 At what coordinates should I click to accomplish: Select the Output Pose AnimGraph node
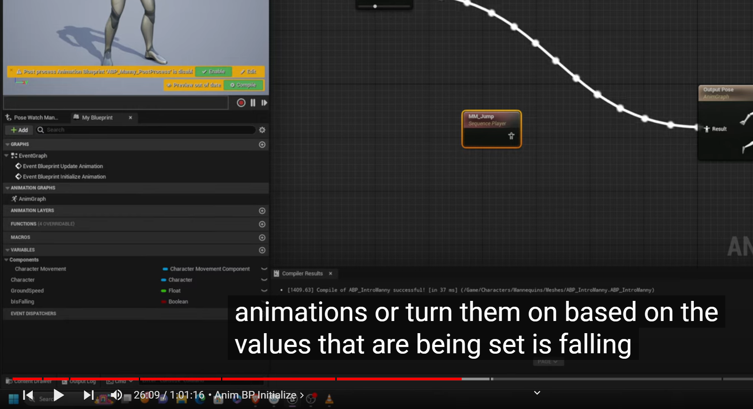click(726, 122)
